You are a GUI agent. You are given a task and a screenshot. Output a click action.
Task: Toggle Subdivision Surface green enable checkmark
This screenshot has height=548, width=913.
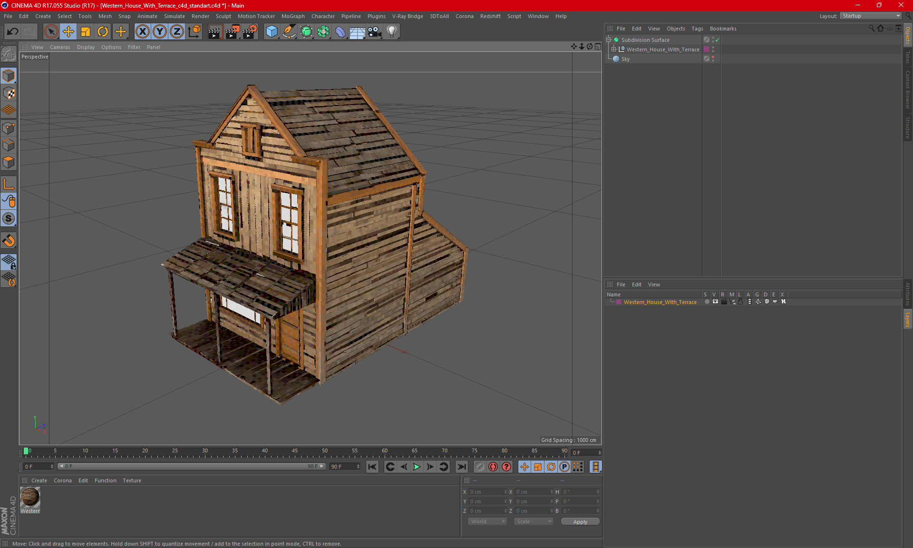tap(718, 40)
